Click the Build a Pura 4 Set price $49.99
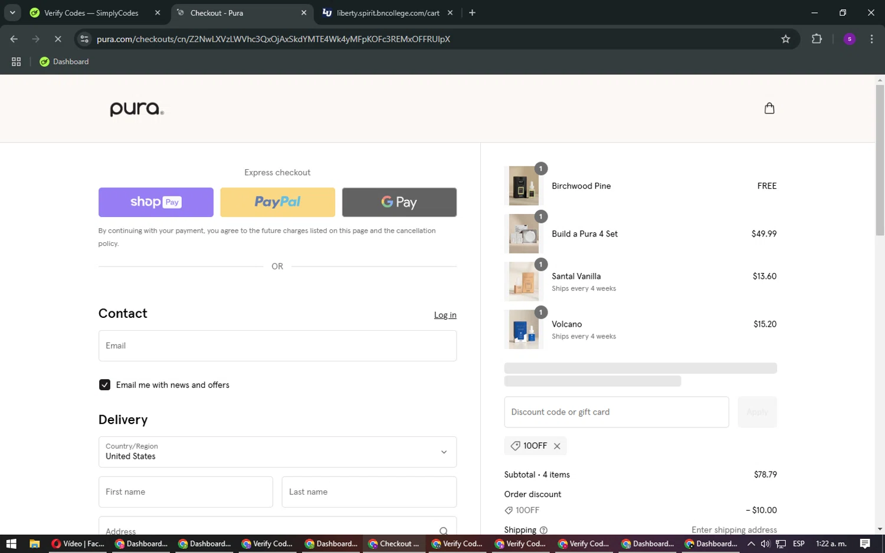 (x=764, y=234)
